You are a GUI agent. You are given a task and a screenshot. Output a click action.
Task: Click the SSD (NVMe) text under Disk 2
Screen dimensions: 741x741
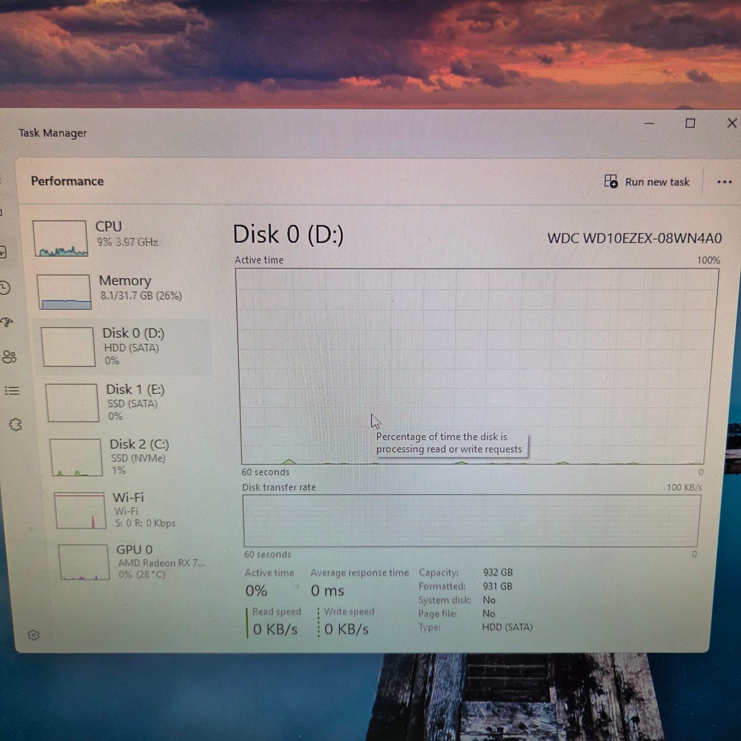pos(138,458)
